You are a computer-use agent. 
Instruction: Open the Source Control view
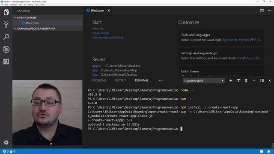tap(6, 25)
